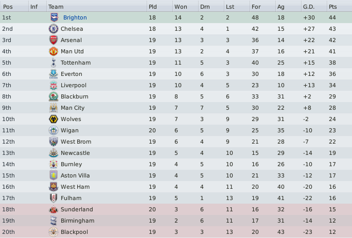Click the Man Utd club badge
This screenshot has height=238, width=352.
(x=54, y=51)
